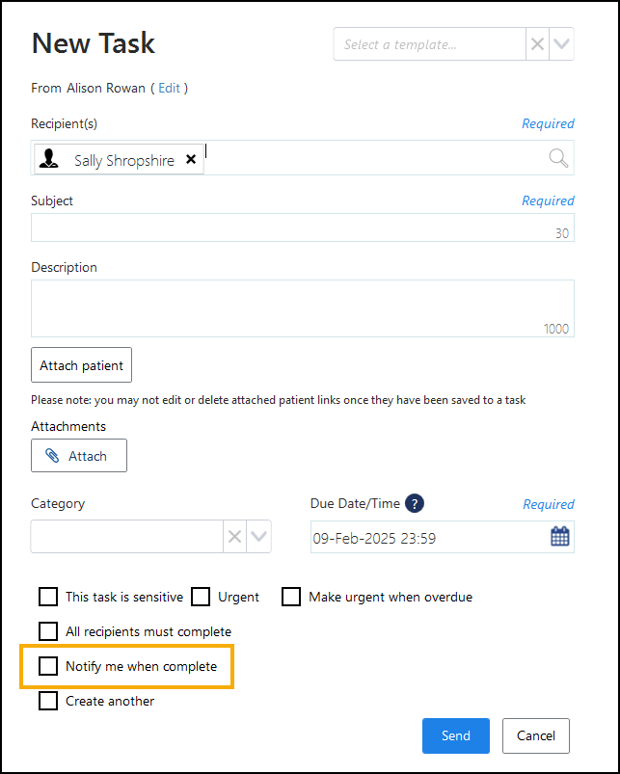The width and height of the screenshot is (620, 774).
Task: Tick This task is sensitive checkbox
Action: pyautogui.click(x=48, y=597)
